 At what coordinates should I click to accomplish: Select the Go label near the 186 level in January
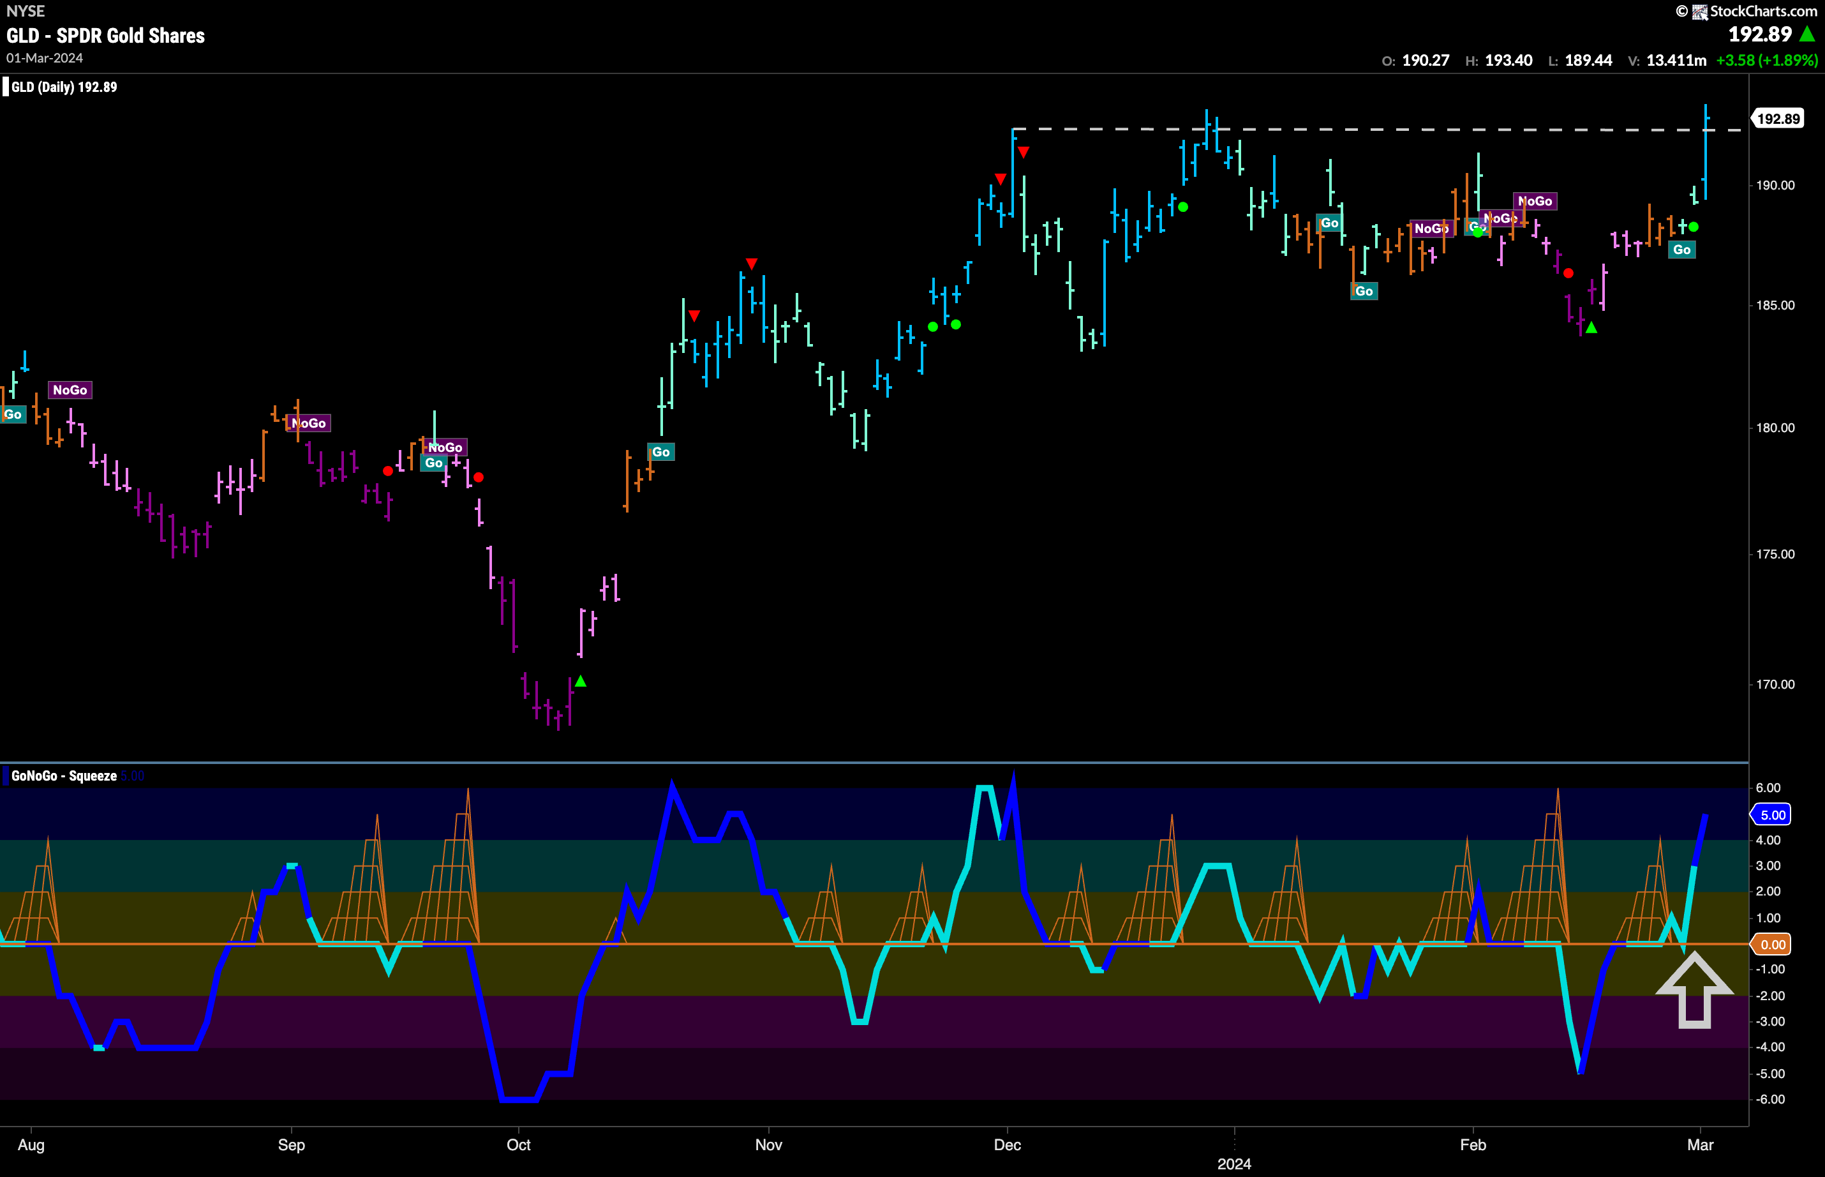pos(1364,291)
